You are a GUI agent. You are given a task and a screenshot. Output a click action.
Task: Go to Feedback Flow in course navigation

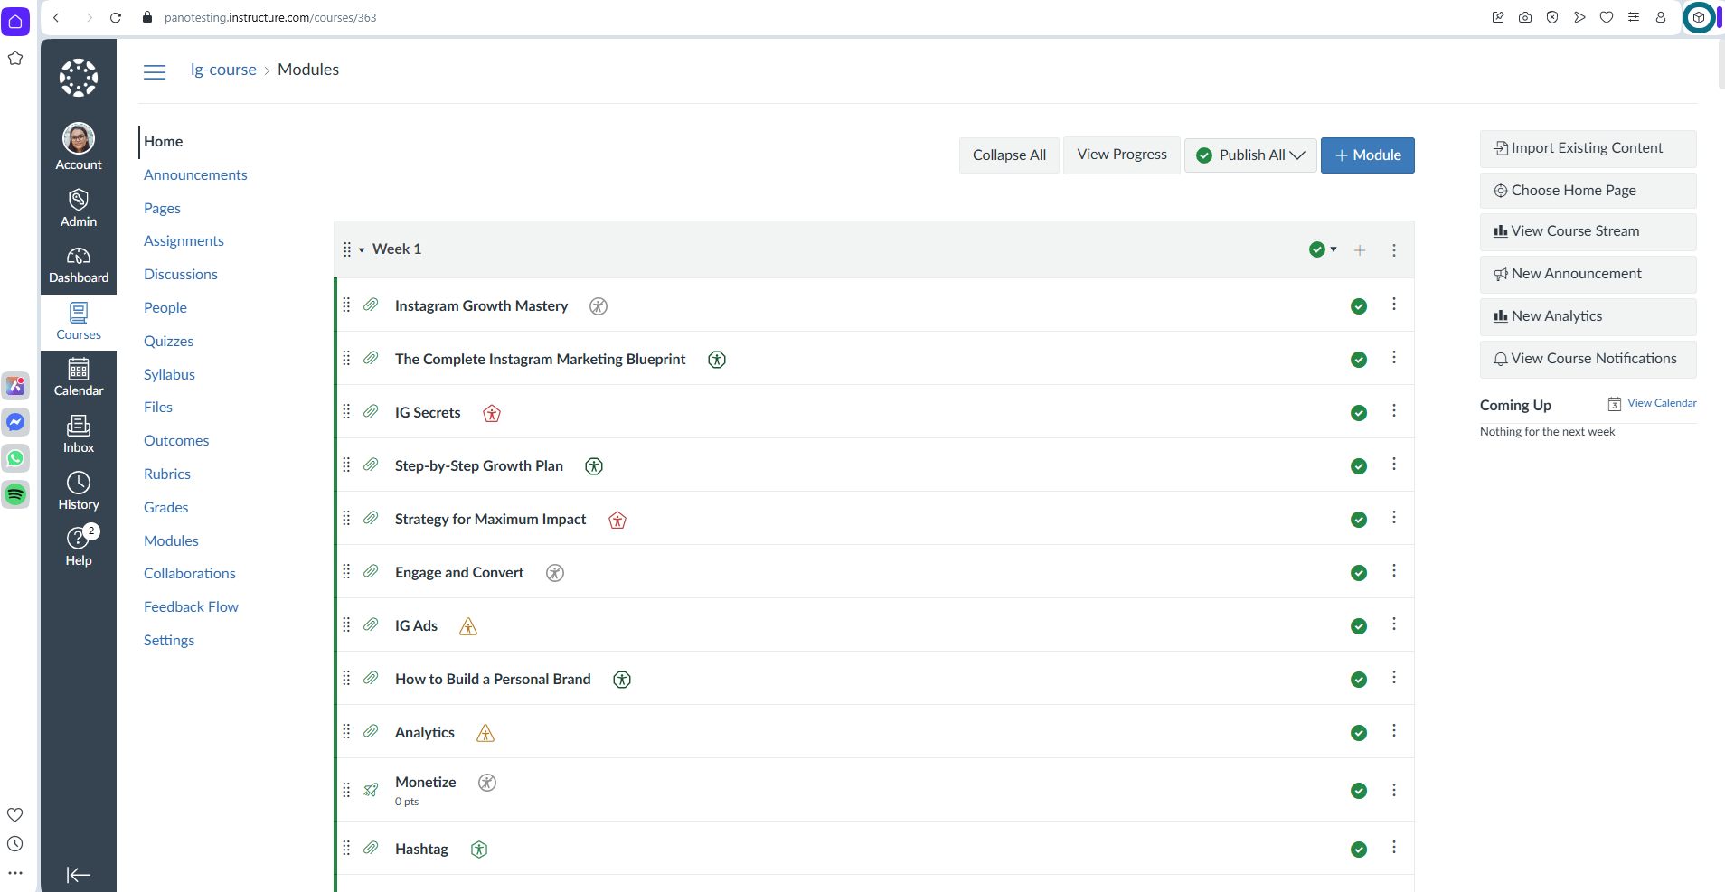click(x=191, y=607)
